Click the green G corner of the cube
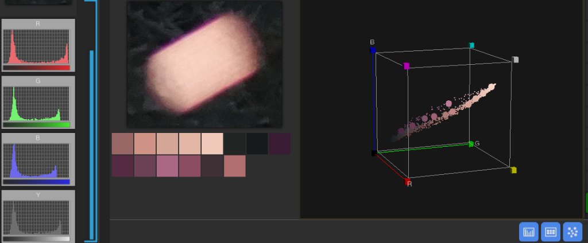The width and height of the screenshot is (588, 243). [471, 144]
